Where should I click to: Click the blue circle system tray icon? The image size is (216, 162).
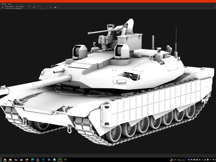pyautogui.click(x=189, y=160)
